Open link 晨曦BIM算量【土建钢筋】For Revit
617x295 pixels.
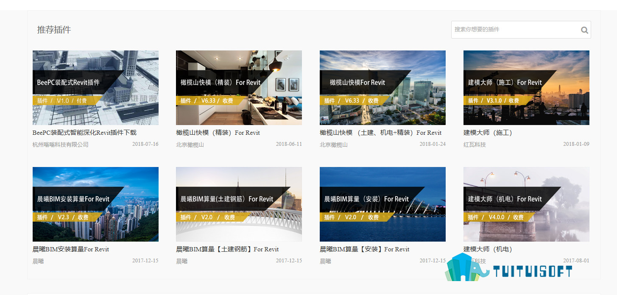(x=227, y=249)
